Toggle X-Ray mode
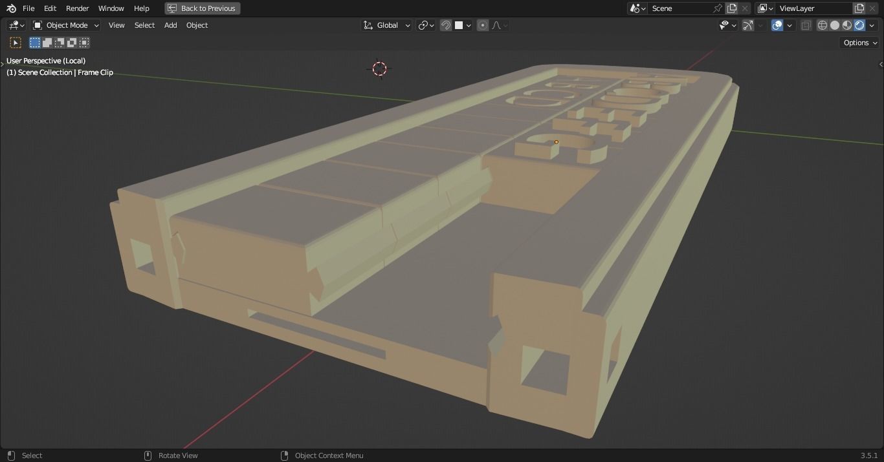The image size is (884, 462). pyautogui.click(x=806, y=25)
